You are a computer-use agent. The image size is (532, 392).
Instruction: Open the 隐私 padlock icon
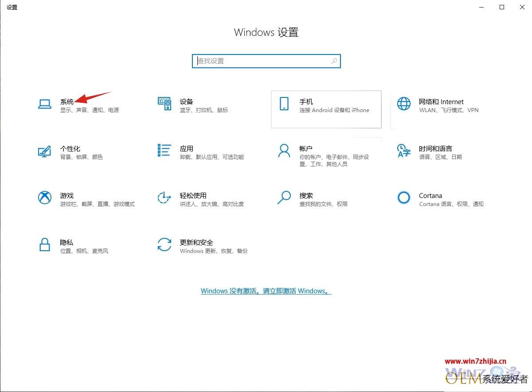pos(45,245)
